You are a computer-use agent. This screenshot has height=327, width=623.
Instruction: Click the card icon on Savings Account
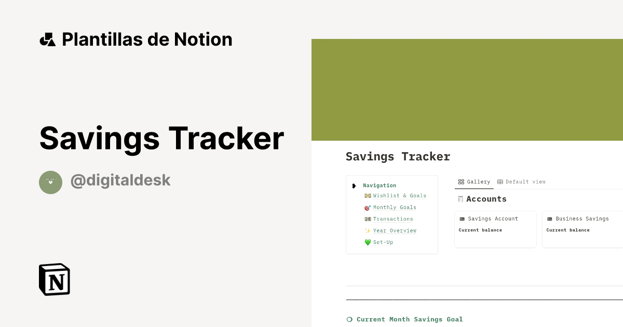point(463,219)
